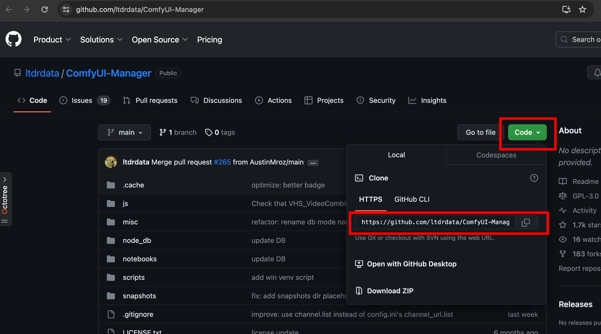Click the GitHub Octocat home logo

coord(14,39)
